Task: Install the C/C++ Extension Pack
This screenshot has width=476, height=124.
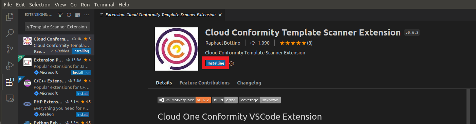Action: 82,94
